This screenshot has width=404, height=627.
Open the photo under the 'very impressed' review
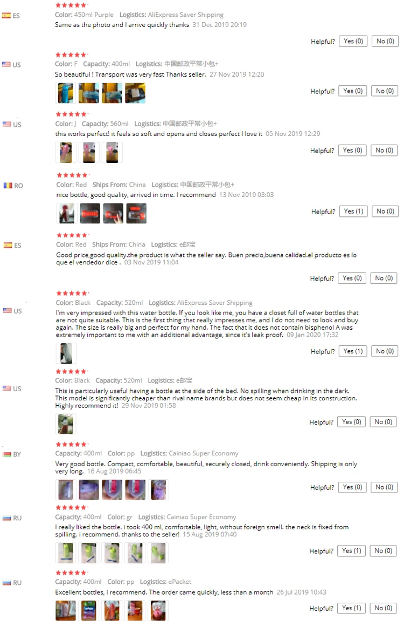(66, 353)
